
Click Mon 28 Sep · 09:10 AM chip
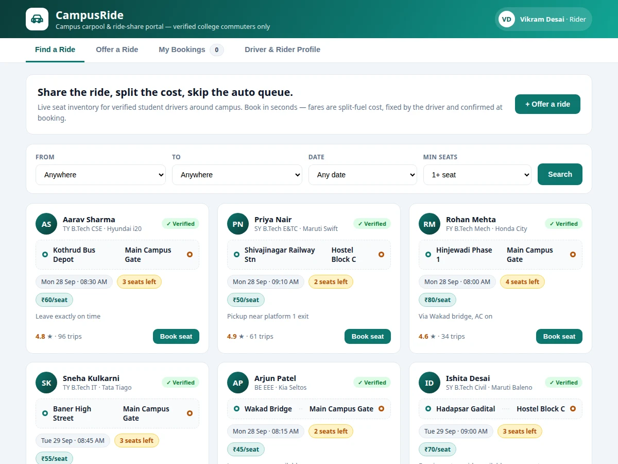click(x=266, y=282)
